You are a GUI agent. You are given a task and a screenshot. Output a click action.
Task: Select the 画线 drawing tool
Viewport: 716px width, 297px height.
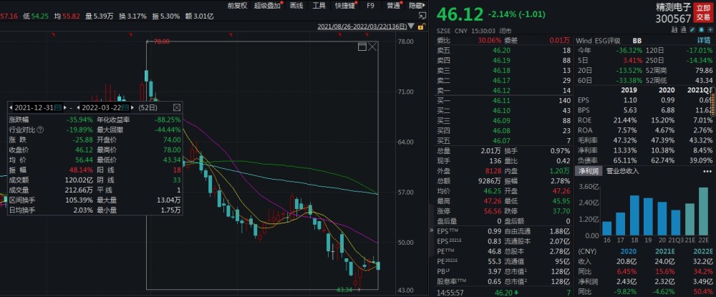(x=296, y=6)
